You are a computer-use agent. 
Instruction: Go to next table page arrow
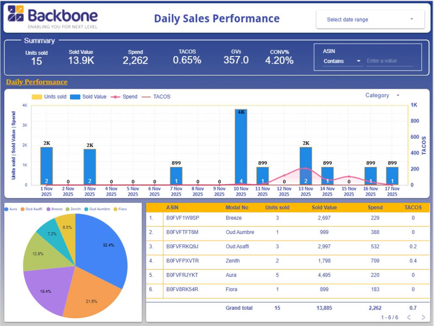[423, 317]
